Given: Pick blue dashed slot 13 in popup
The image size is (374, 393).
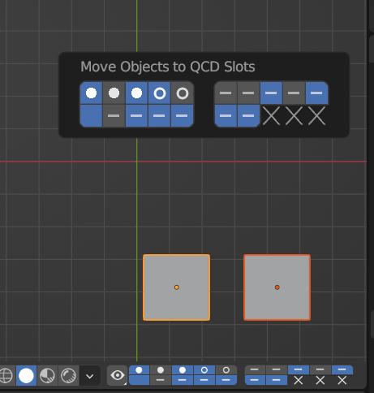Looking at the screenshot, I should (136, 115).
